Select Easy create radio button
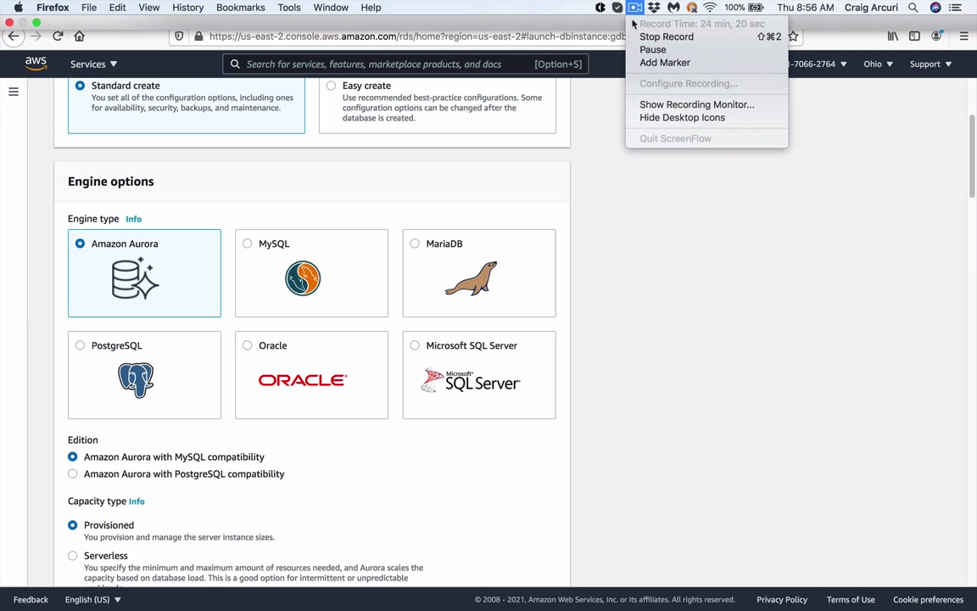 [331, 86]
